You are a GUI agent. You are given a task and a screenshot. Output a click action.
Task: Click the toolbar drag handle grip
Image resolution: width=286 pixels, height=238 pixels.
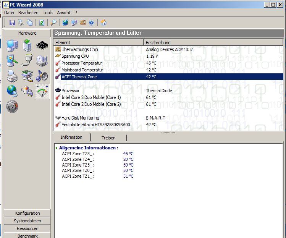coord(5,23)
